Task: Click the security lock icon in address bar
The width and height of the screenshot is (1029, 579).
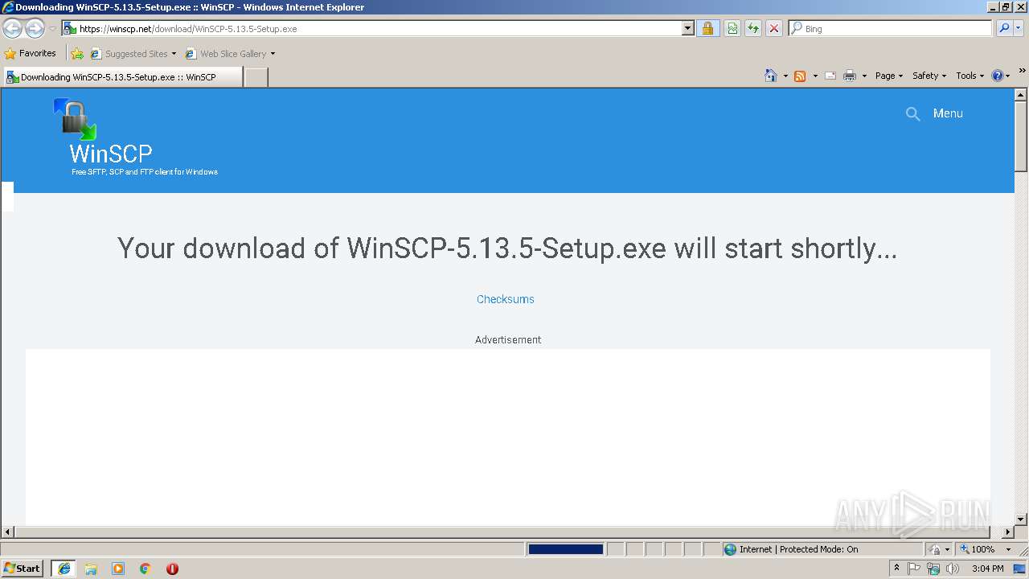Action: (707, 28)
